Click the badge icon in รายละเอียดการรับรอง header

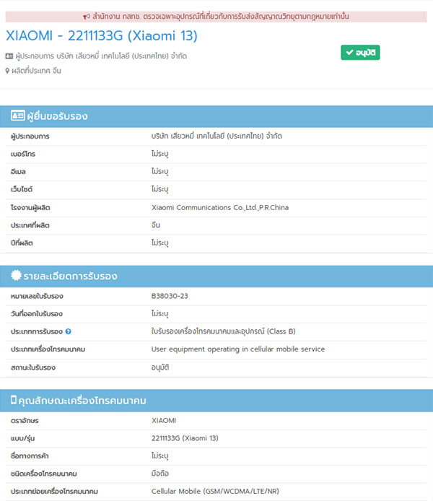[x=16, y=275]
